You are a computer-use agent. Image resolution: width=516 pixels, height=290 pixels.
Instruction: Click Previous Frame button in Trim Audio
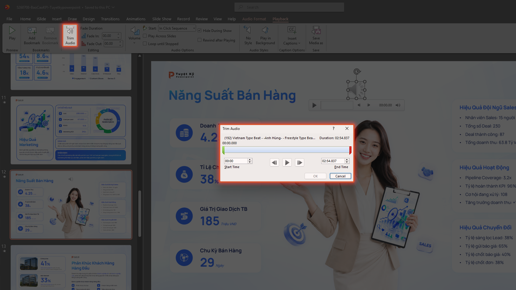point(274,162)
